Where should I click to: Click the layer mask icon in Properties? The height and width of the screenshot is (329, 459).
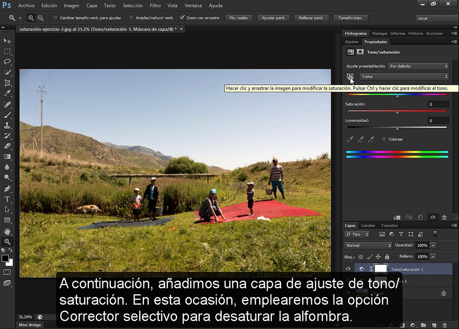pyautogui.click(x=360, y=52)
